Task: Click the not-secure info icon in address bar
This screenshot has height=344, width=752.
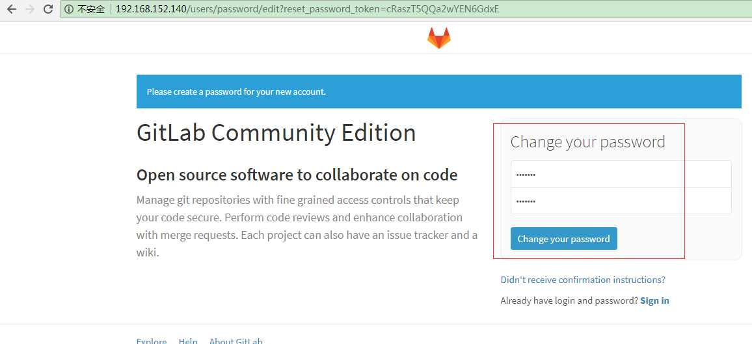Action: coord(69,9)
